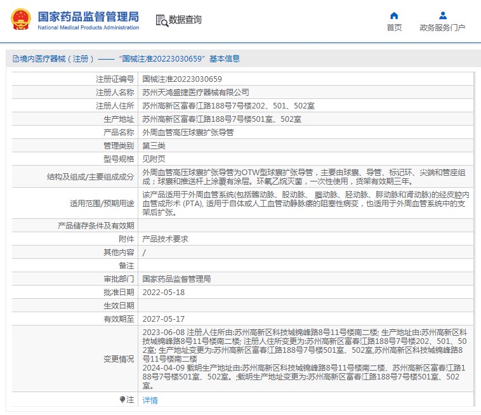Click the lightbulb icon beside 注
This screenshot has height=415, width=481.
click(122, 399)
